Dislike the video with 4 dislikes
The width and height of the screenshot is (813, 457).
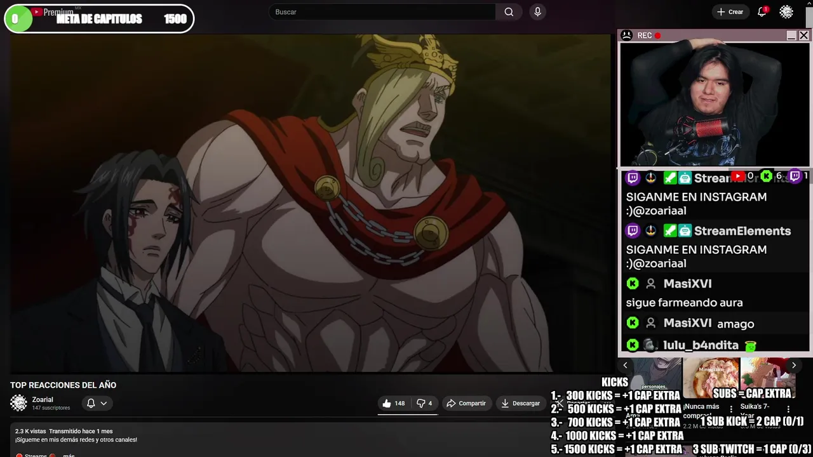pos(424,403)
